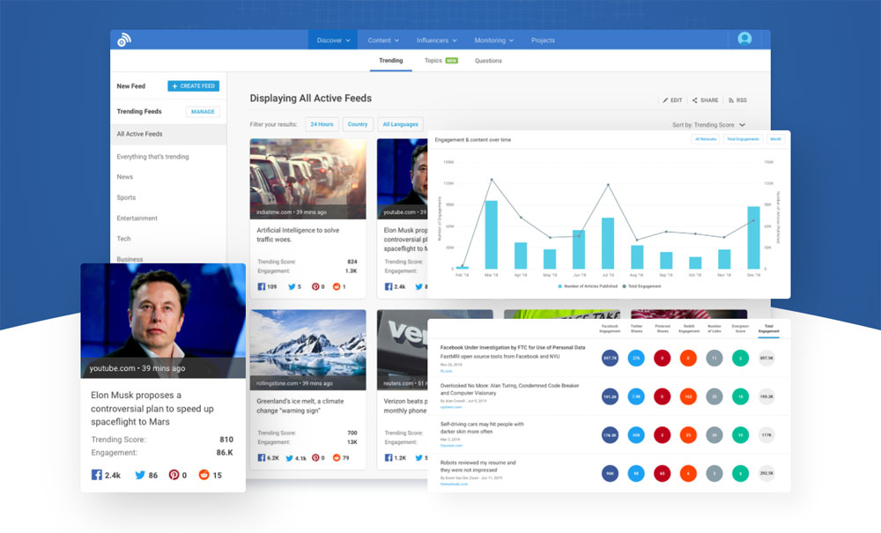Switch to the Questions tab
This screenshot has width=881, height=533.
coord(488,61)
